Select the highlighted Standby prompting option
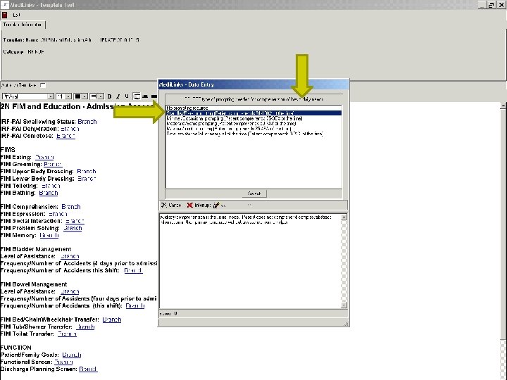This screenshot has height=380, width=507. [x=254, y=113]
